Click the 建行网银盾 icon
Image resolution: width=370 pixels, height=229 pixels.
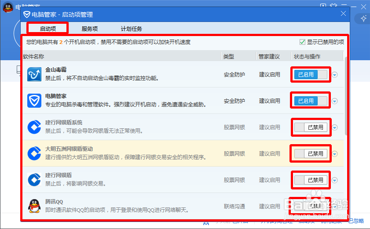(34, 180)
